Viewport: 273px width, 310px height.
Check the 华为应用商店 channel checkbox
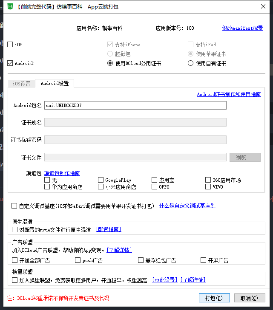tap(47, 187)
